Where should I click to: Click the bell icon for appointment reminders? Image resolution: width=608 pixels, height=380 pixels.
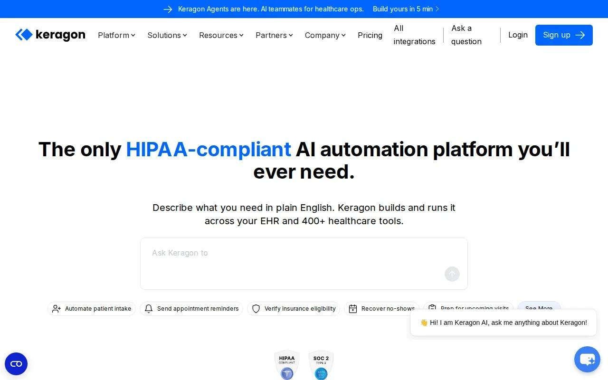pos(149,309)
